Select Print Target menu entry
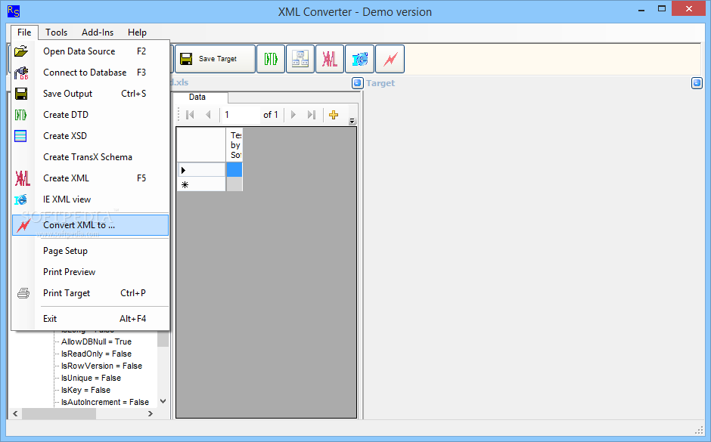The height and width of the screenshot is (442, 711). point(90,293)
